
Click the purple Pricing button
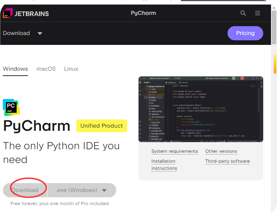245,33
